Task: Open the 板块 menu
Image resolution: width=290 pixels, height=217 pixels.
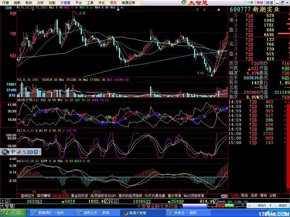Action: point(29,3)
